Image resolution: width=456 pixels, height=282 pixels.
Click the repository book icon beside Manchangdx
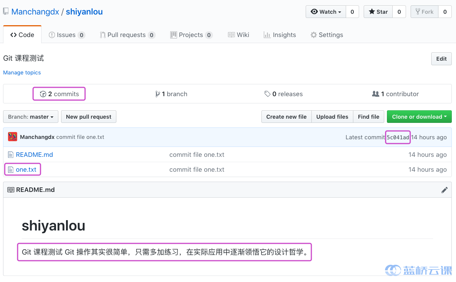pyautogui.click(x=5, y=11)
